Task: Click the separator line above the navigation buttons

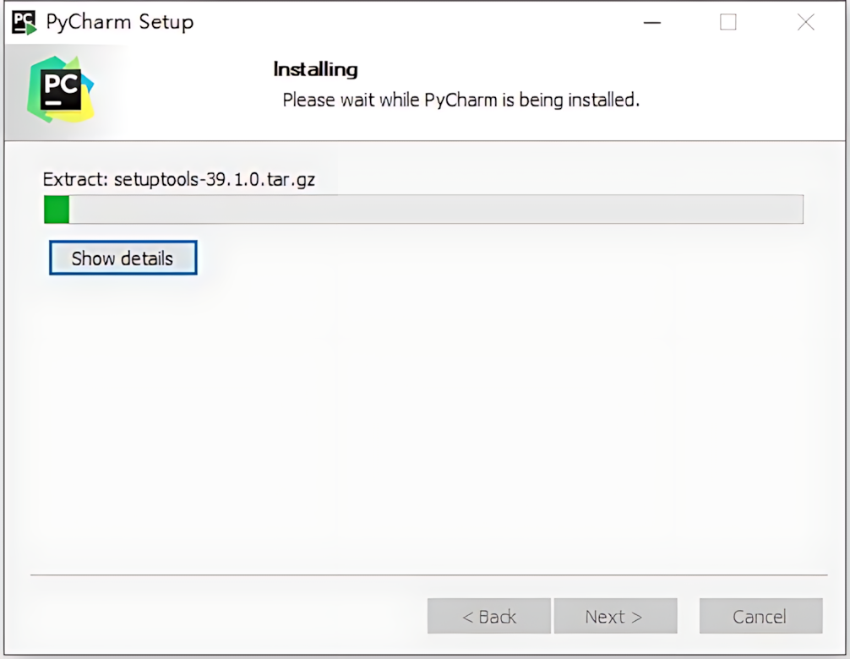Action: [x=428, y=575]
